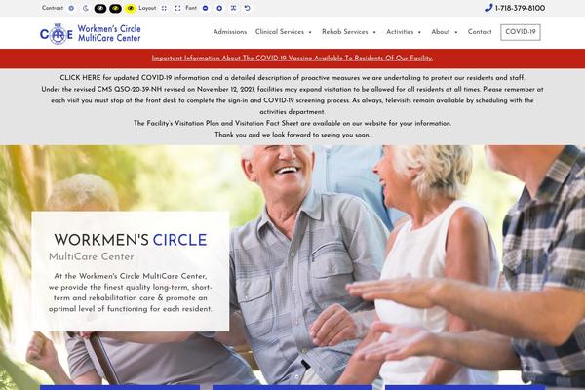This screenshot has height=390, width=585.
Task: Decrease font size with minus icon
Action: [x=205, y=8]
